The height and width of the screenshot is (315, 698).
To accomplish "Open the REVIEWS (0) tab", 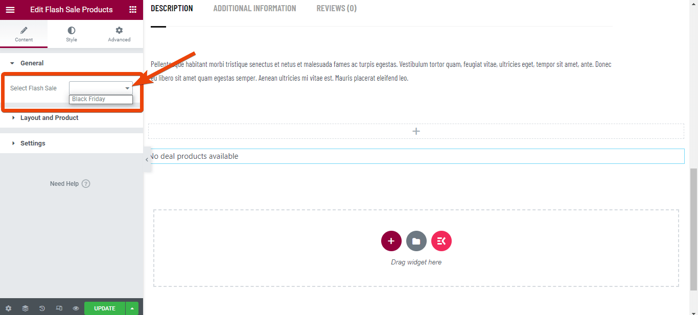I will pyautogui.click(x=337, y=8).
